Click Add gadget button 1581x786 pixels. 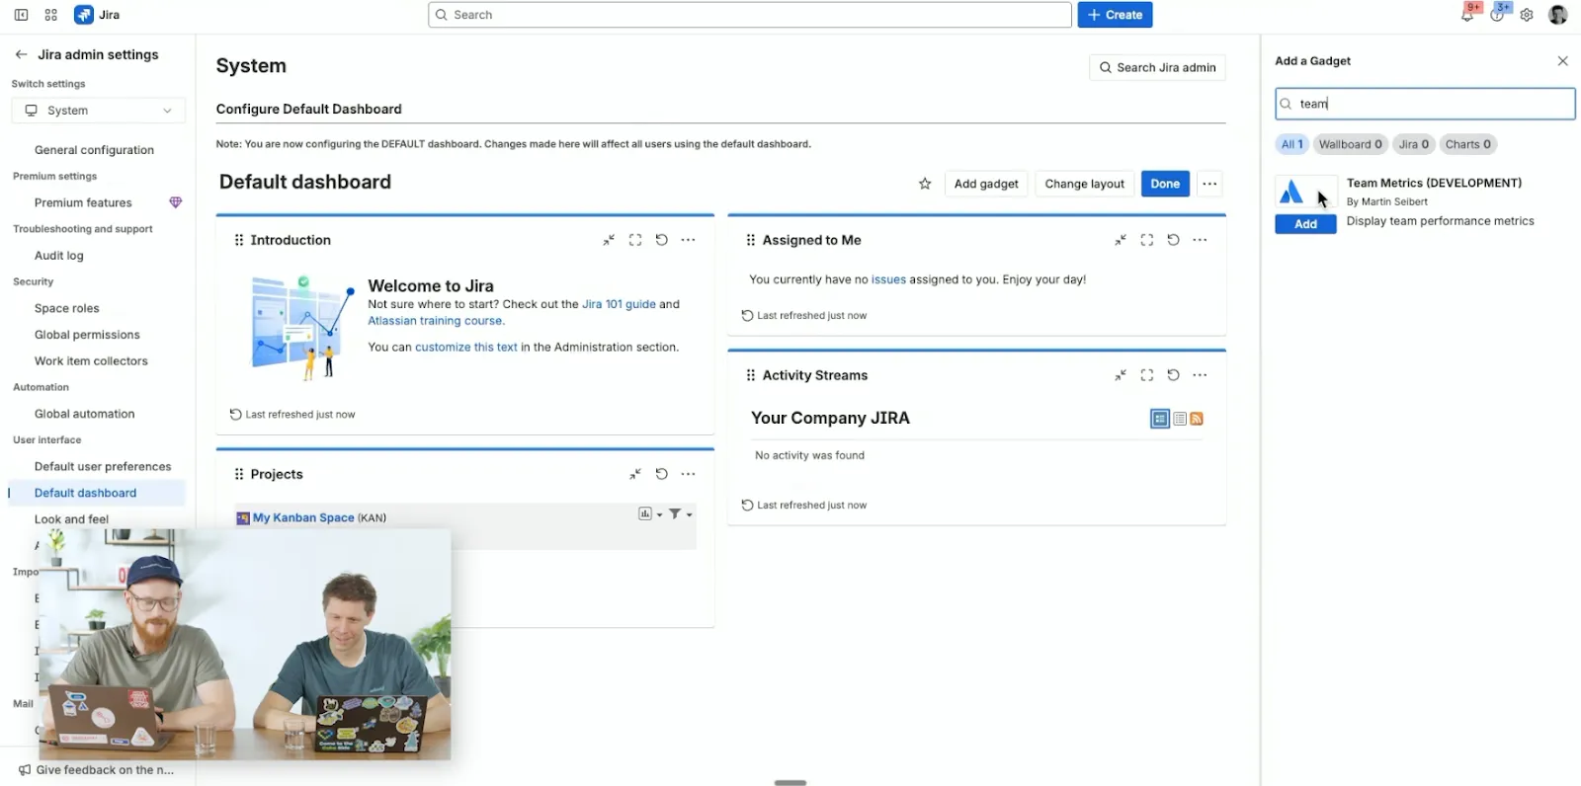tap(986, 184)
